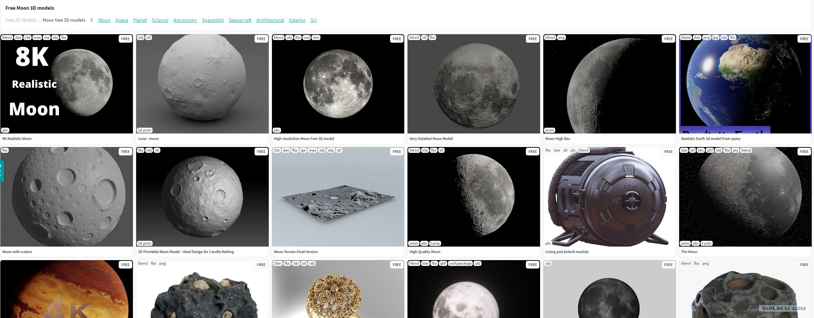Image resolution: width=814 pixels, height=318 pixels.
Task: Click the High Quality Moon title
Action: coord(425,252)
